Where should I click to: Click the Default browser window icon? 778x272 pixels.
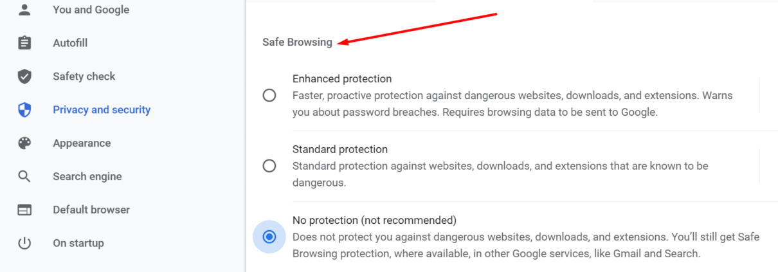click(24, 210)
